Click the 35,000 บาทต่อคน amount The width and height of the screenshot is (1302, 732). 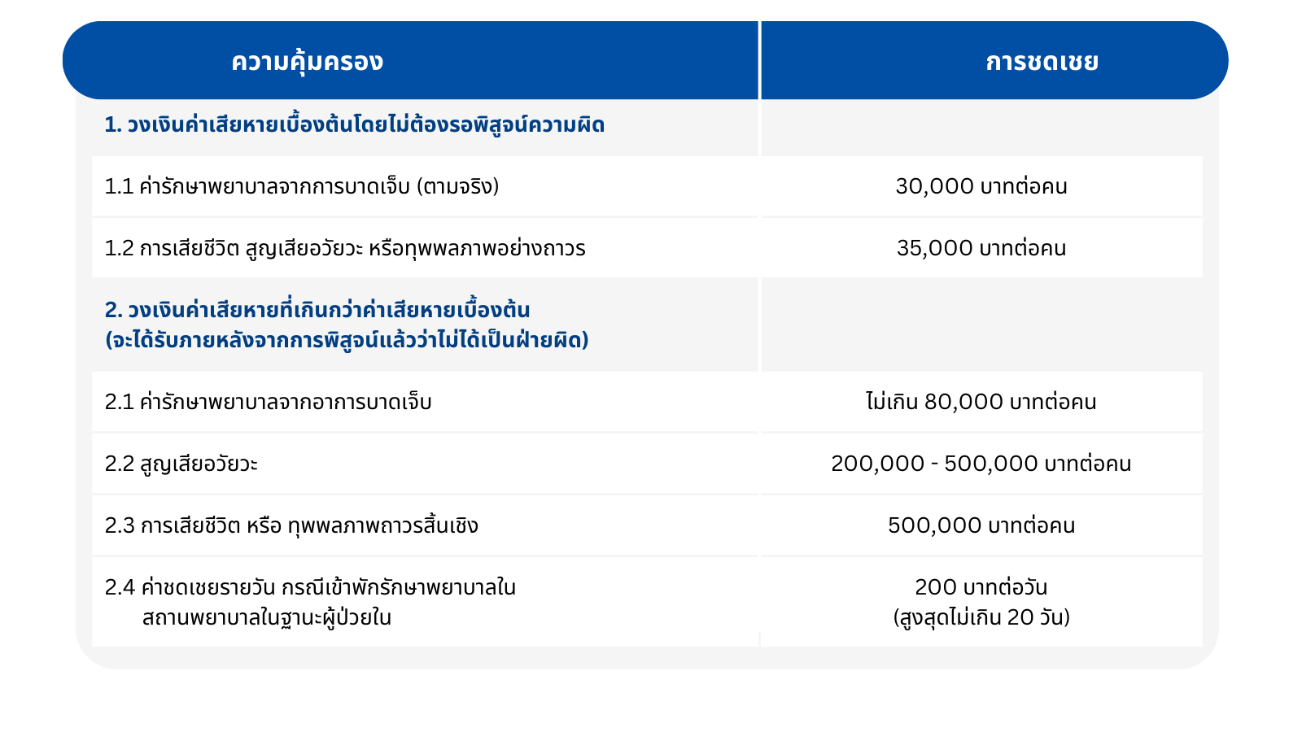(x=981, y=248)
